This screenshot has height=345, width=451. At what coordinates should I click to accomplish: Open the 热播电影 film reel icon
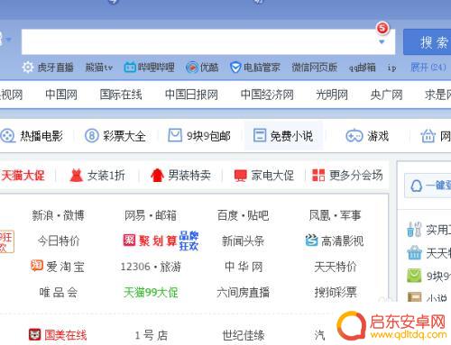click(8, 136)
